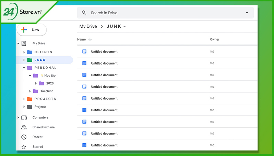Open Shared with me
The image size is (274, 156).
click(44, 127)
